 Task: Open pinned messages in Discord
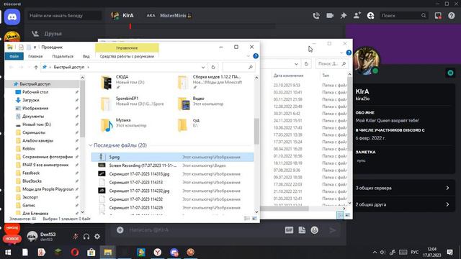(344, 16)
